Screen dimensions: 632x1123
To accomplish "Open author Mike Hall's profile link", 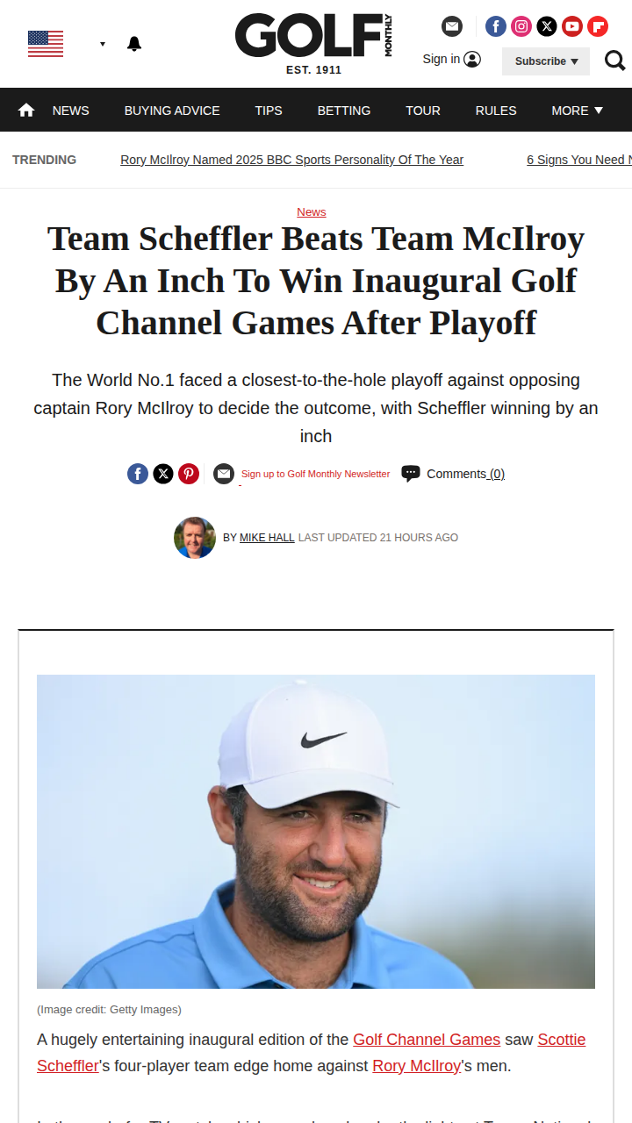I will (267, 538).
